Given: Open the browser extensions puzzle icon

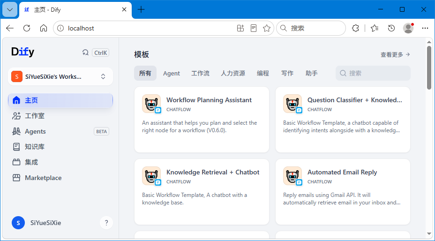Looking at the screenshot, I should [x=355, y=28].
